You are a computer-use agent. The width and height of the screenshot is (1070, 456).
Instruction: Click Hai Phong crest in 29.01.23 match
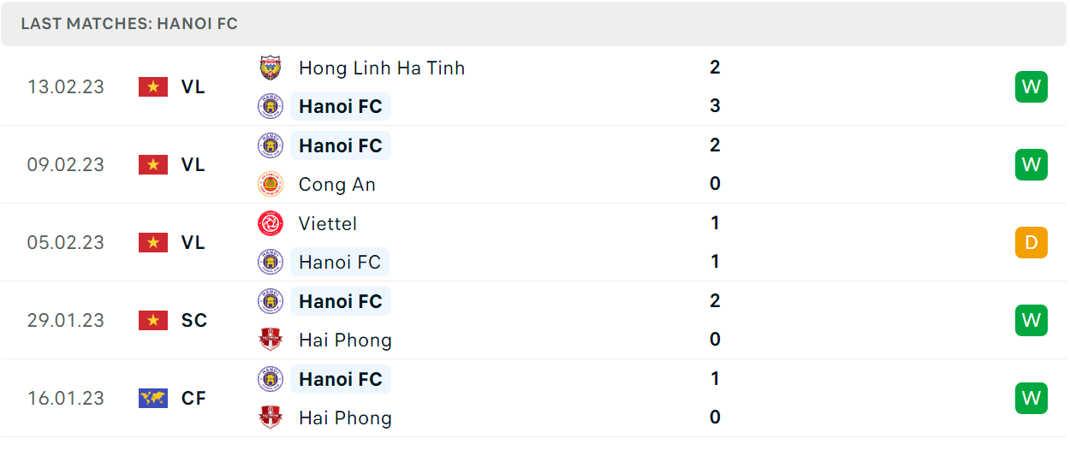pyautogui.click(x=270, y=340)
